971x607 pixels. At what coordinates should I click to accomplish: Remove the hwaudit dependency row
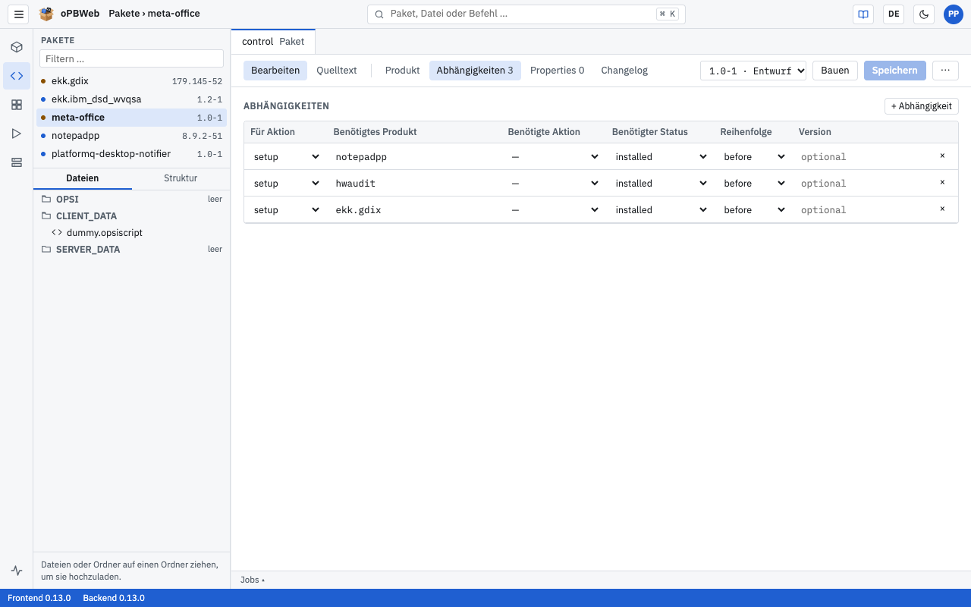942,183
